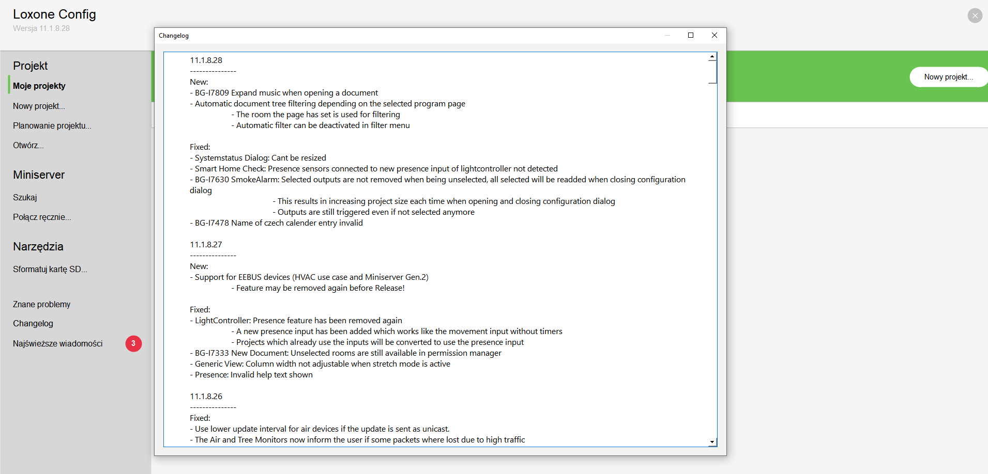Click the red notification badge showing 3
988x474 pixels.
(x=133, y=343)
